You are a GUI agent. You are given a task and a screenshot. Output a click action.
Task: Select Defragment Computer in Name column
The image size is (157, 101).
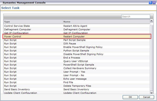point(77,30)
